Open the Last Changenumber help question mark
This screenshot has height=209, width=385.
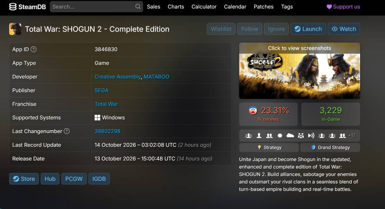[x=66, y=131]
